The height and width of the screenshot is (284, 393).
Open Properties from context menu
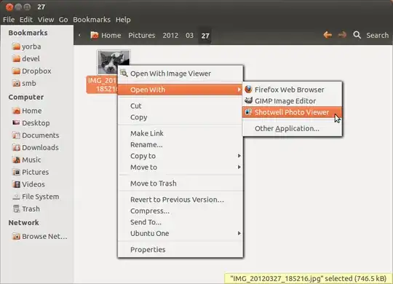[180, 250]
